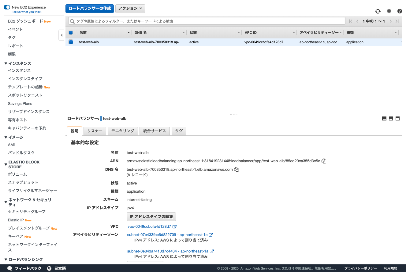Image resolution: width=406 pixels, height=272 pixels.
Task: Open the vpc-0049ccbcfa4d128d7 link
Action: tap(148, 227)
